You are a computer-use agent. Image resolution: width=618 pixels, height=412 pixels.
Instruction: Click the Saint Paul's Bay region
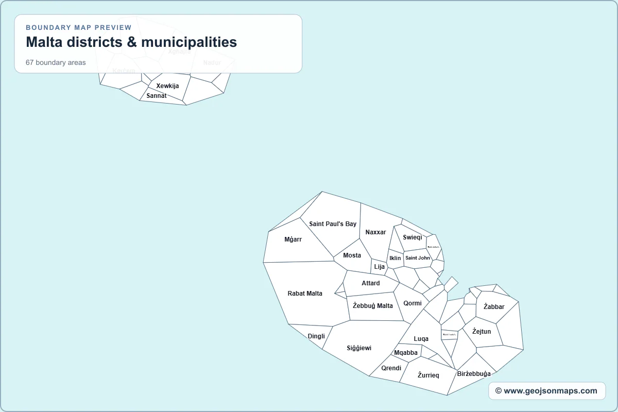[333, 224]
